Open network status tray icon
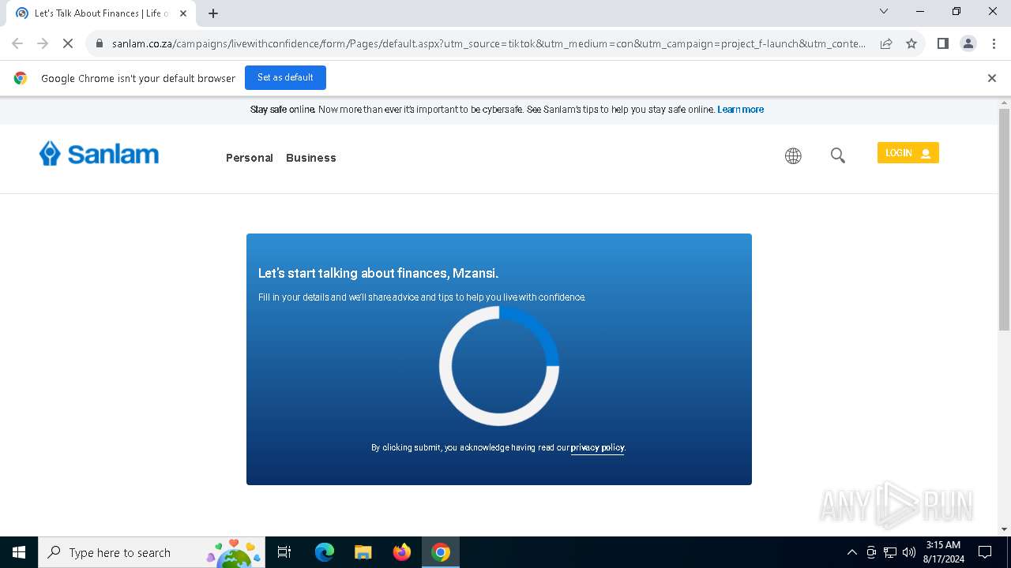1011x568 pixels. 890,552
